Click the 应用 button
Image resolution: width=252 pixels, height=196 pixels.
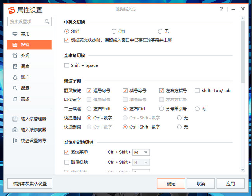click(230, 184)
